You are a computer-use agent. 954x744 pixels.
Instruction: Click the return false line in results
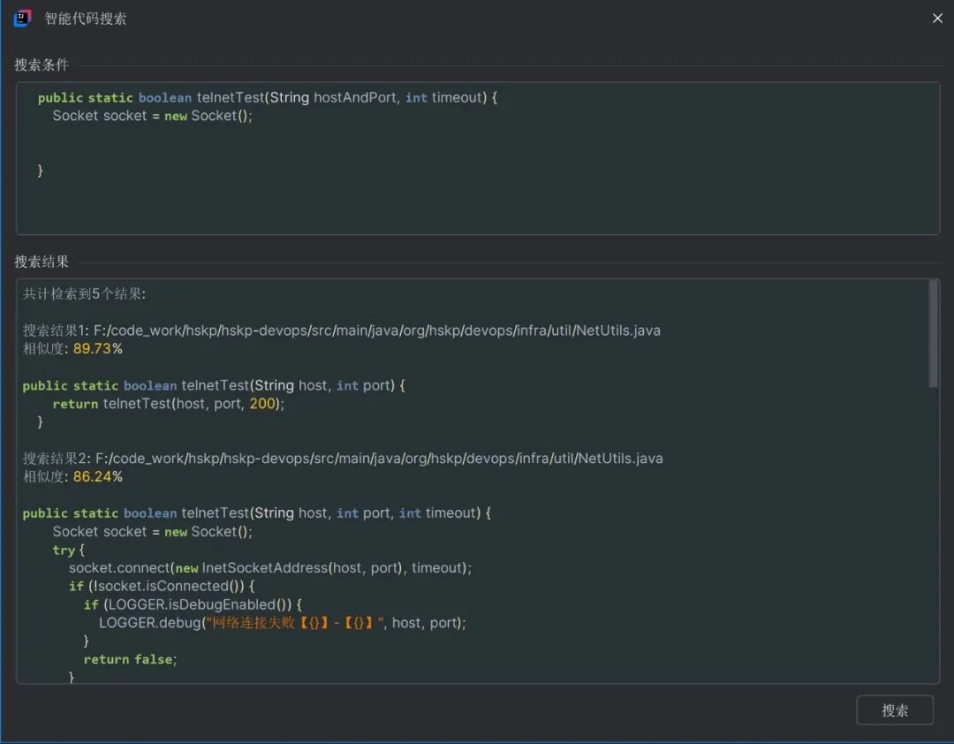130,660
